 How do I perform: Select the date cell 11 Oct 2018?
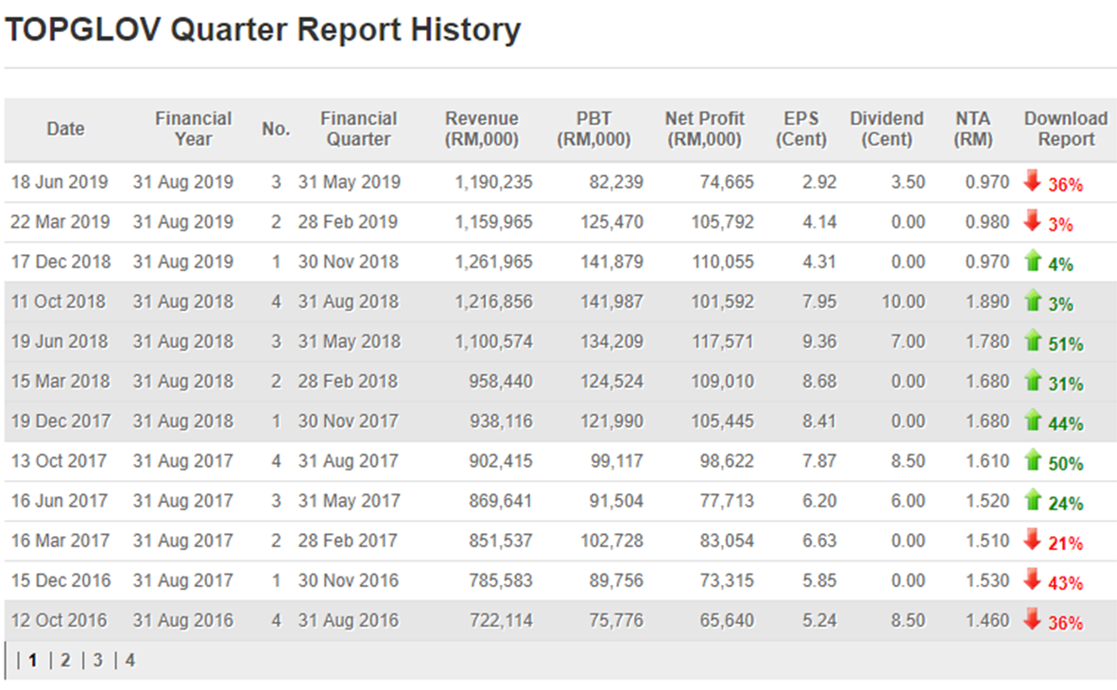pyautogui.click(x=58, y=302)
